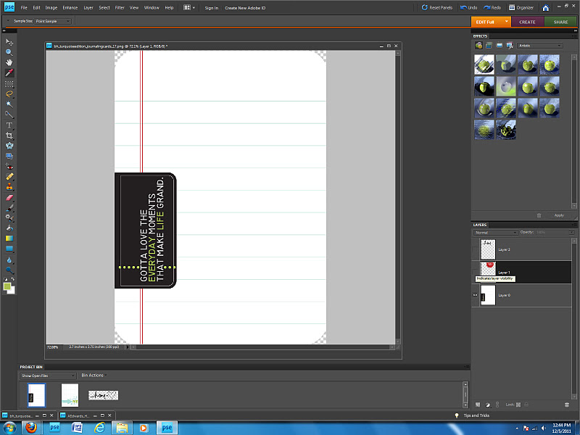The width and height of the screenshot is (580, 435).
Task: Select the Straighten tool
Action: tap(9, 156)
